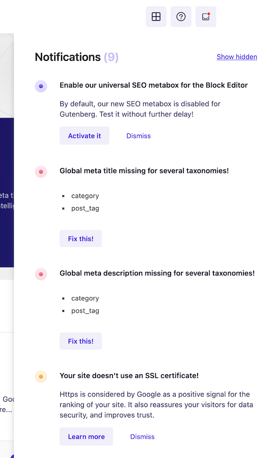Click the question mark help icon
278x458 pixels.
click(x=181, y=17)
